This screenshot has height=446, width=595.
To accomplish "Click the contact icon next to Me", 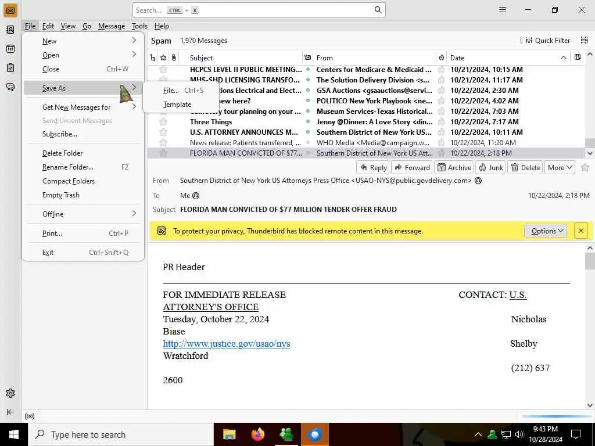I will coord(196,196).
